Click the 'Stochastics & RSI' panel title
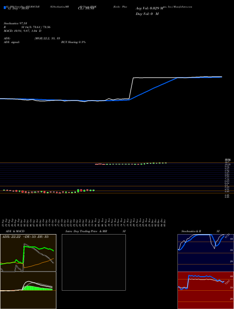Image resolution: width=234 pixels, height=309 pixels. point(200,231)
